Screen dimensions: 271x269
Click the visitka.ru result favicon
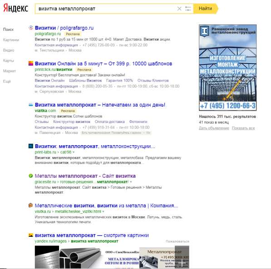31,205
